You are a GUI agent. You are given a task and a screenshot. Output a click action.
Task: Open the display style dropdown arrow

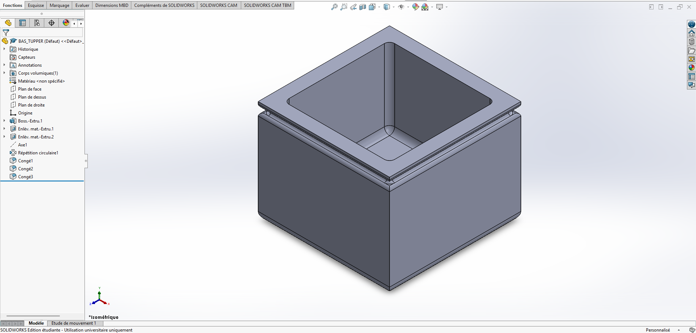click(x=394, y=7)
